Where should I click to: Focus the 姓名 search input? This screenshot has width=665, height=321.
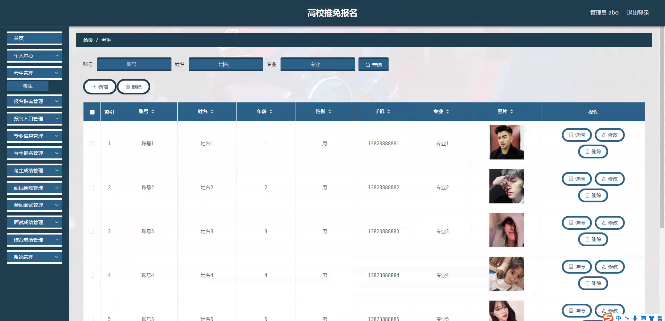pyautogui.click(x=226, y=64)
